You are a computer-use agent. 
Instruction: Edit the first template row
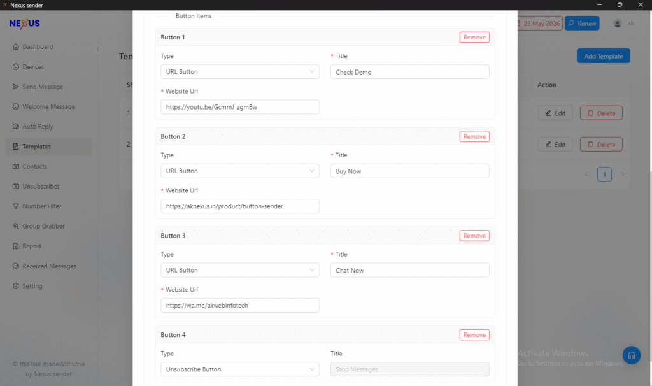pyautogui.click(x=555, y=113)
